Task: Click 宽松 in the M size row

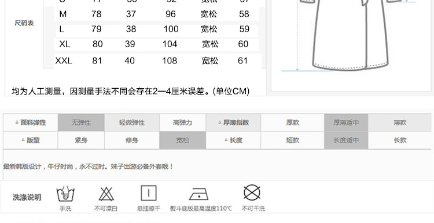Action: click(x=209, y=14)
